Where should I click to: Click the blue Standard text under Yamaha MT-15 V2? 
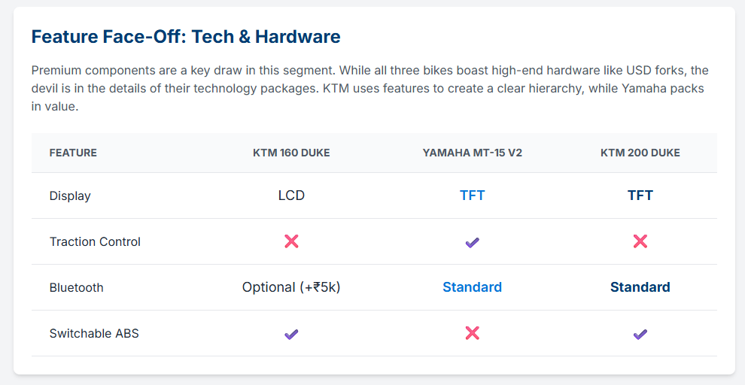pos(472,287)
